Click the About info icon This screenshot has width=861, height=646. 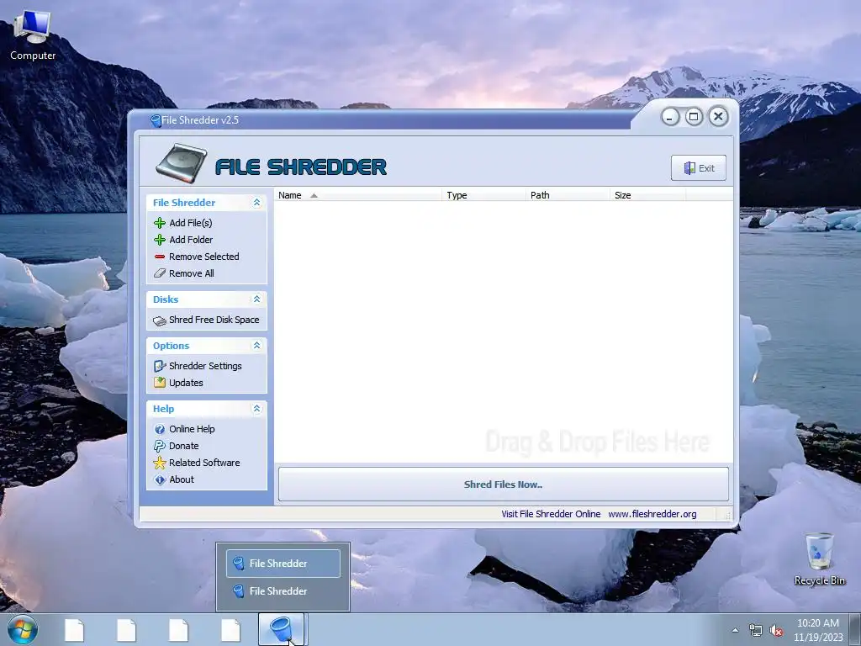tap(160, 479)
